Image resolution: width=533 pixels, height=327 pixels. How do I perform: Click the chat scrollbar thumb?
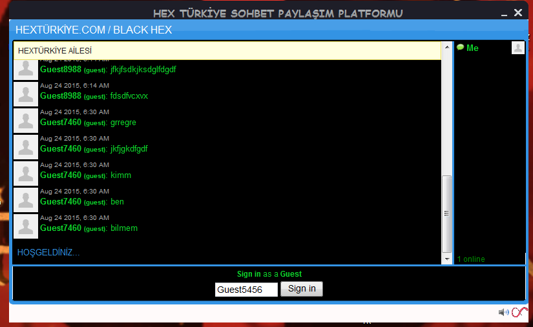point(446,213)
